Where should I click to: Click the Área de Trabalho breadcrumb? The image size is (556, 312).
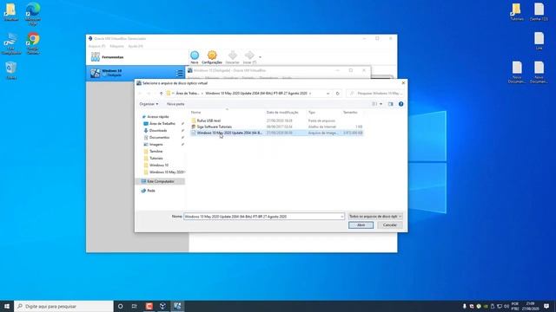click(x=188, y=94)
